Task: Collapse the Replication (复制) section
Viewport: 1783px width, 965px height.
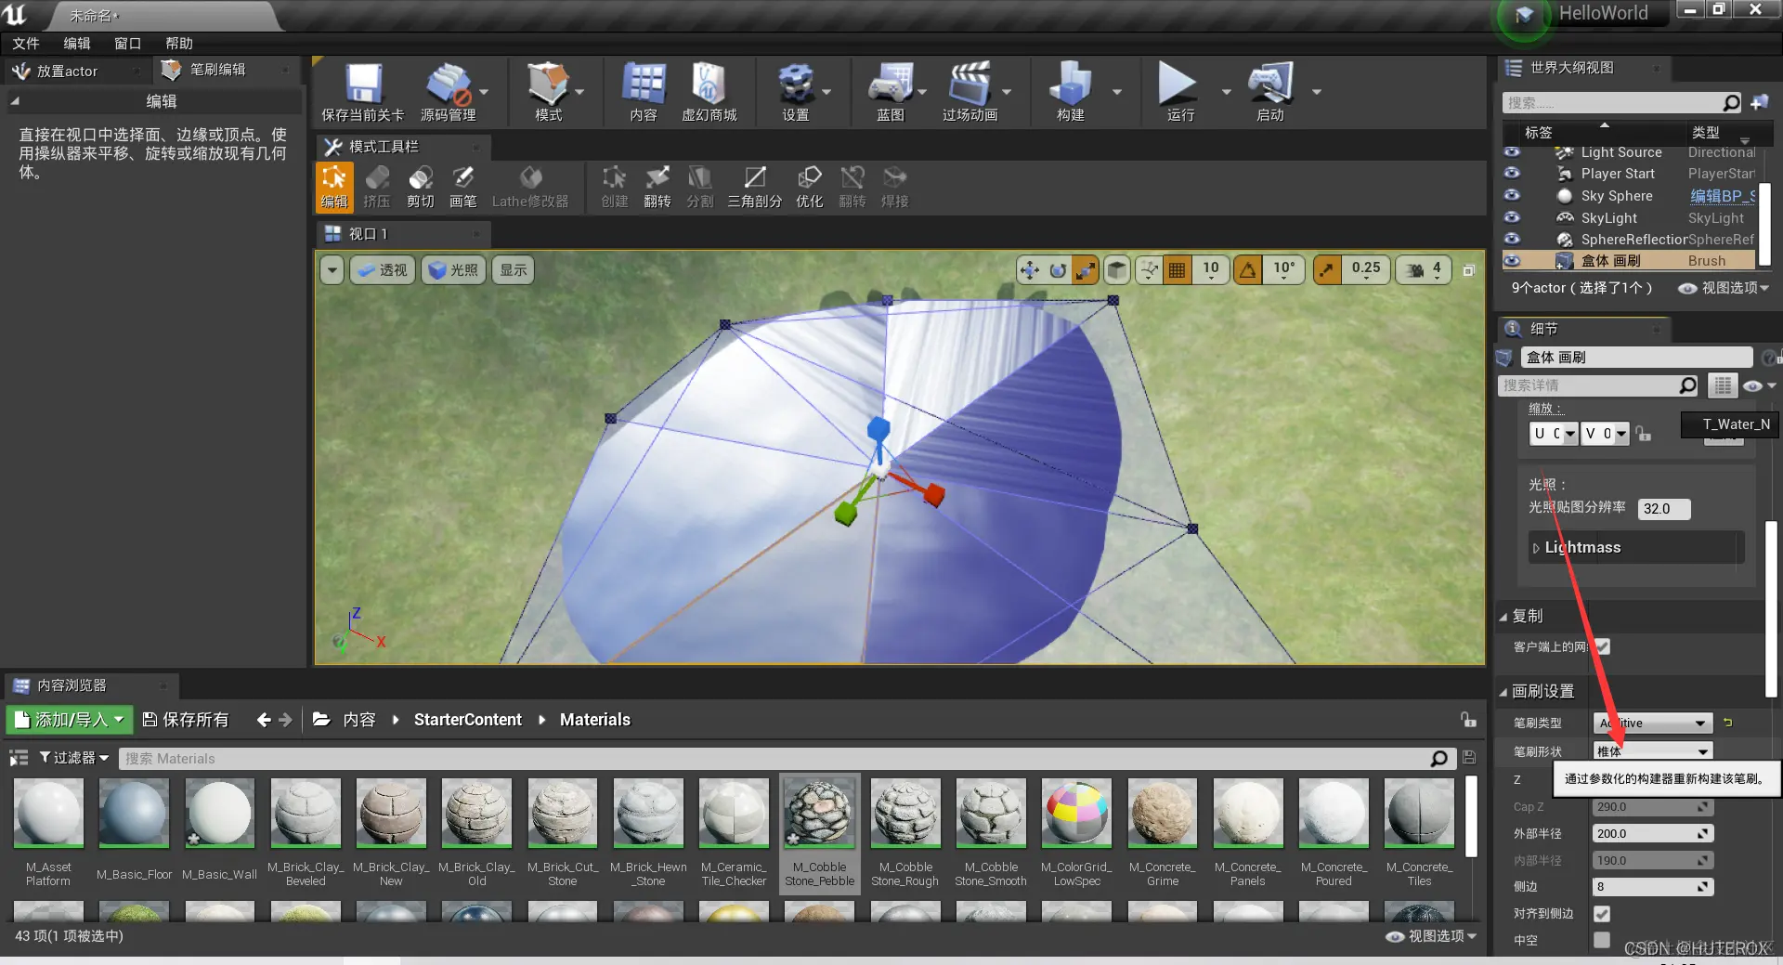Action: coord(1503,617)
